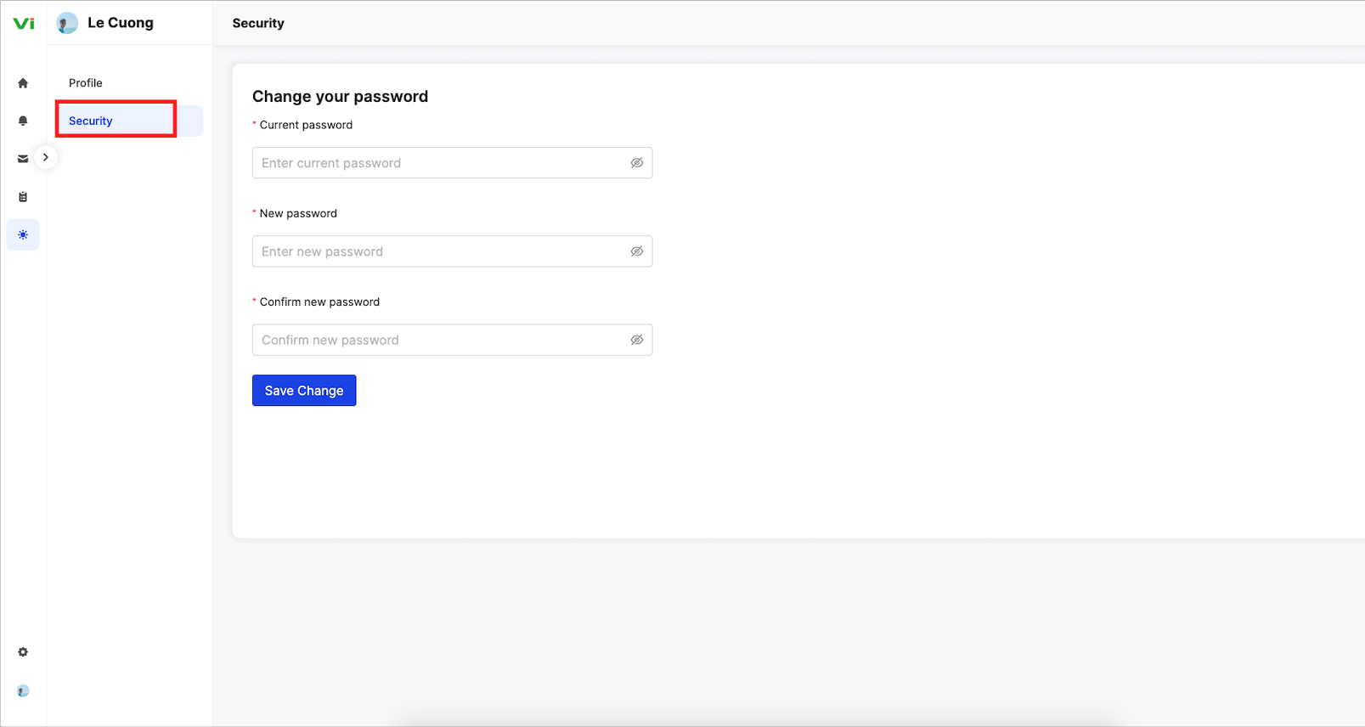The image size is (1365, 727).
Task: Click the Le Cuong name in the header
Action: coord(121,23)
